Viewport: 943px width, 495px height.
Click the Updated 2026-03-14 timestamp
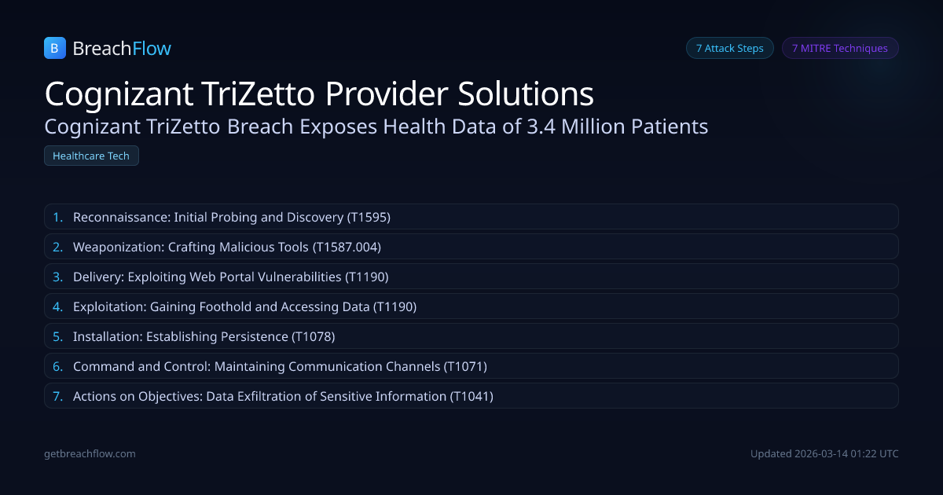point(824,453)
